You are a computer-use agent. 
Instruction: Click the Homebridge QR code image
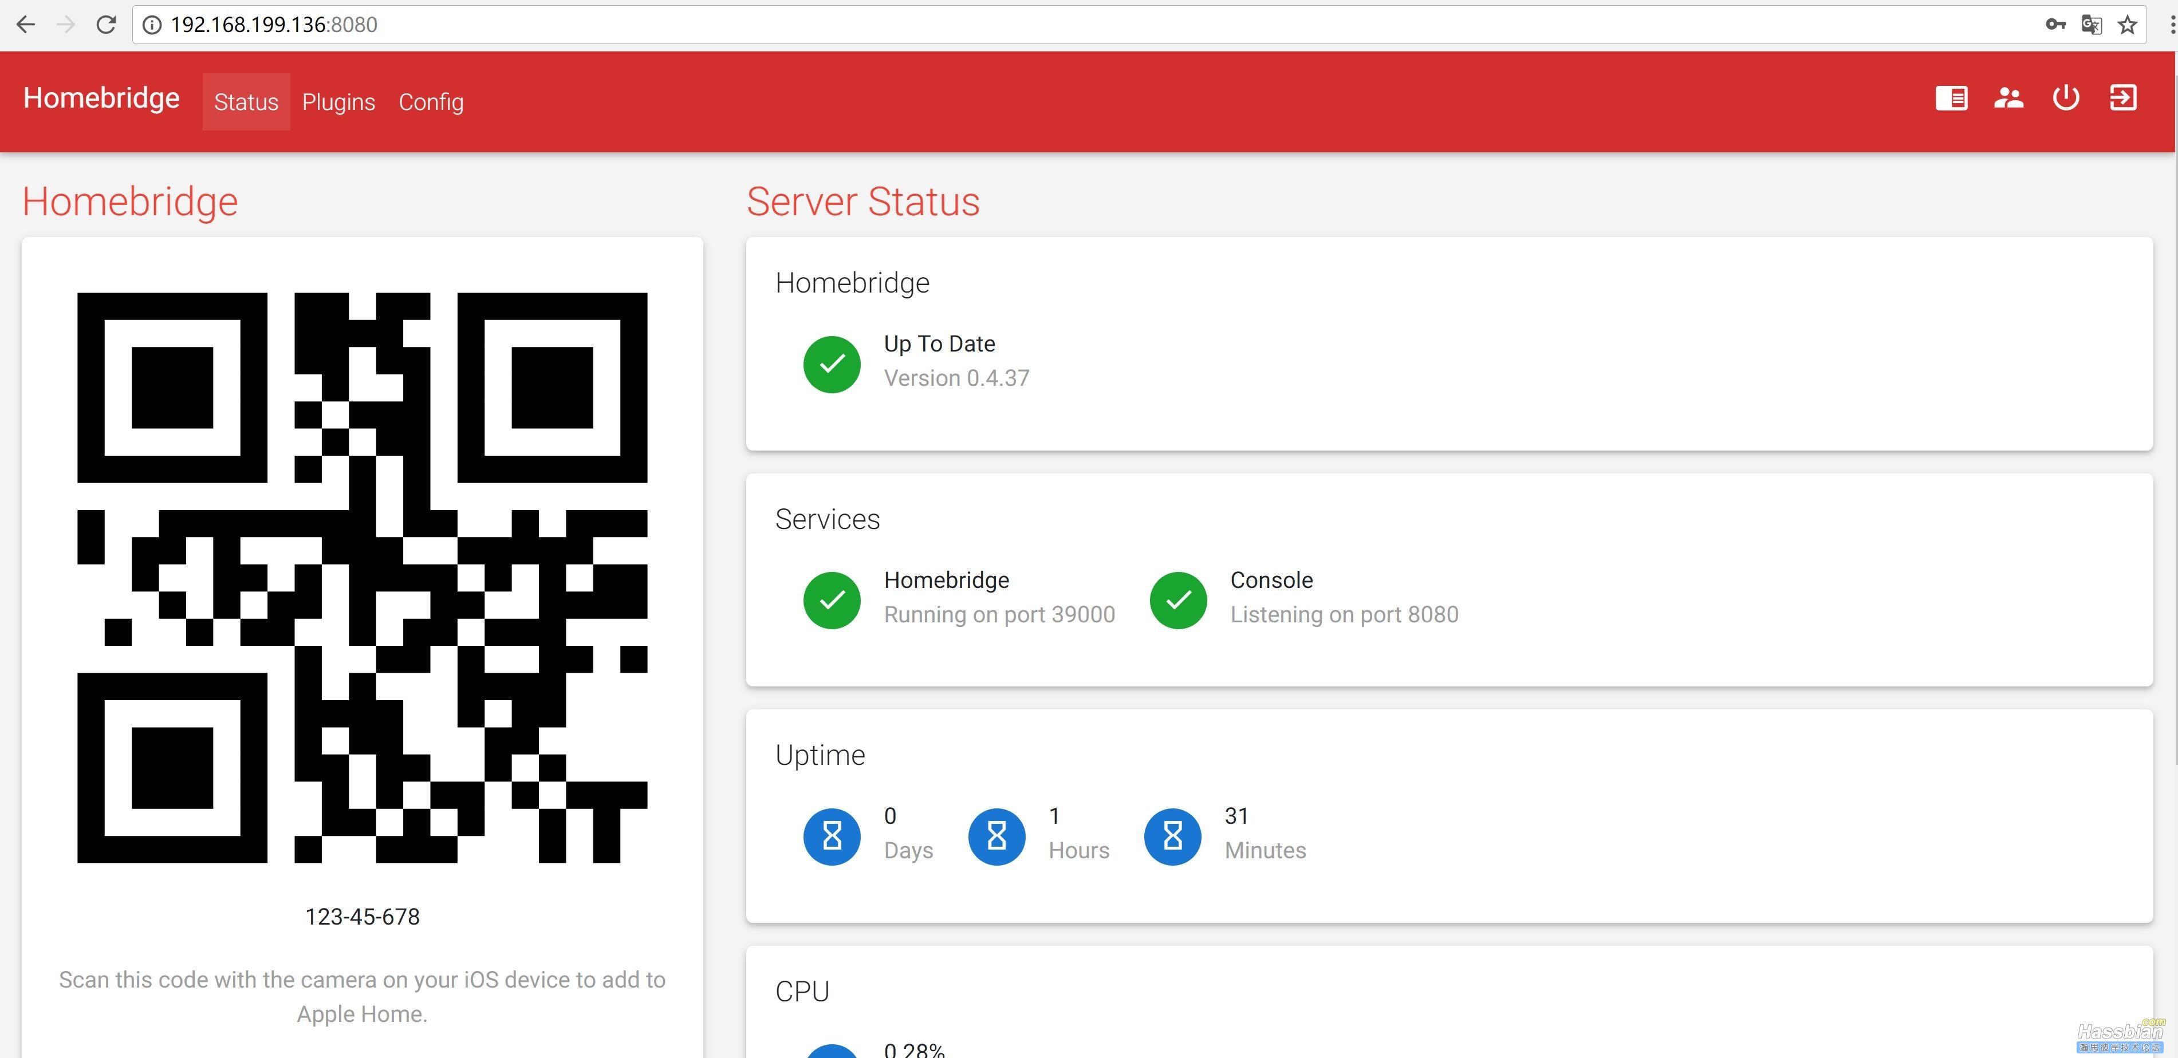(362, 578)
